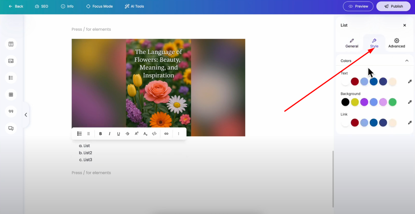The width and height of the screenshot is (415, 214).
Task: Select light blue Link color swatch
Action: [364, 123]
